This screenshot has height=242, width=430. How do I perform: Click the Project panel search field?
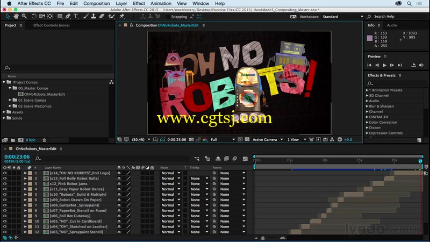point(58,68)
